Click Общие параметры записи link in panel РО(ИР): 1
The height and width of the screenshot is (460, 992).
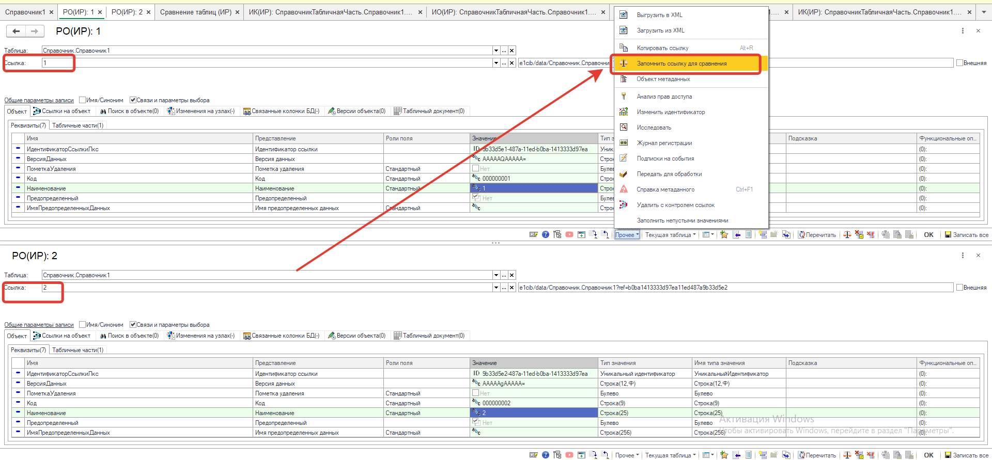point(39,100)
